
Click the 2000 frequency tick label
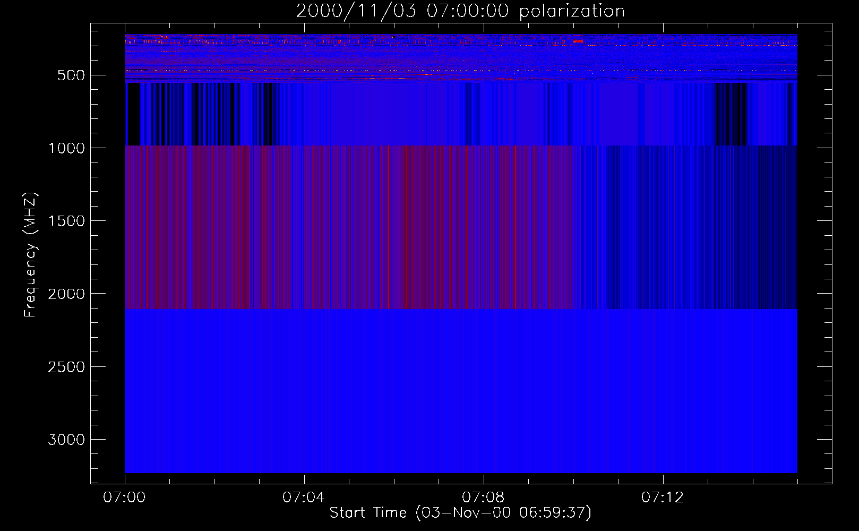66,294
